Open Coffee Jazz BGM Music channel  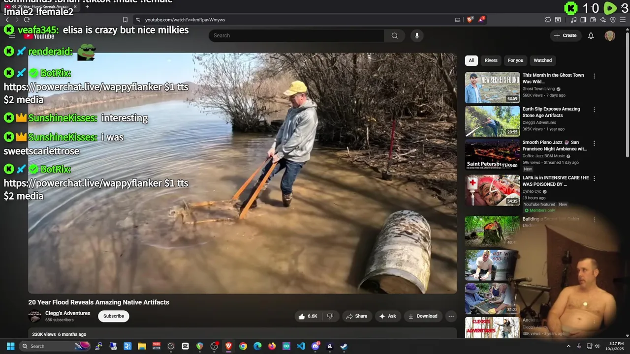pyautogui.click(x=543, y=156)
